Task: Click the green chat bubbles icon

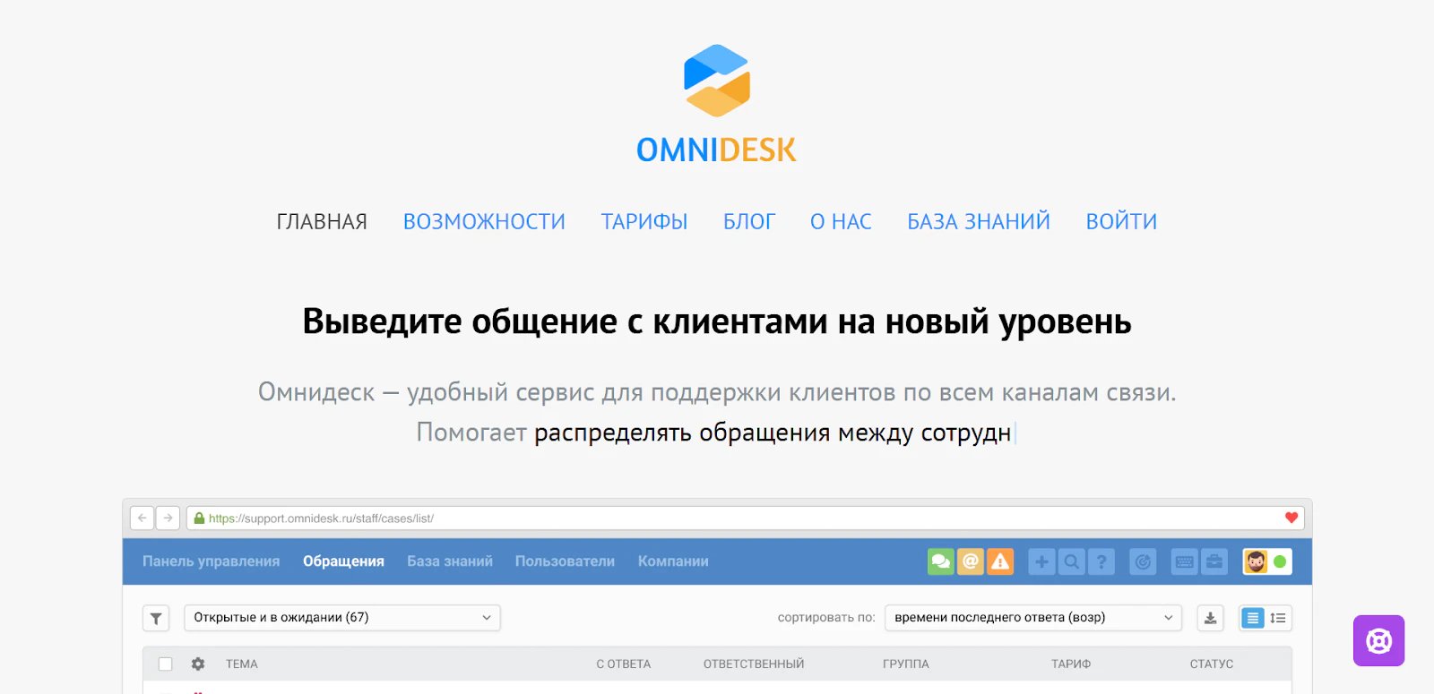Action: tap(940, 561)
